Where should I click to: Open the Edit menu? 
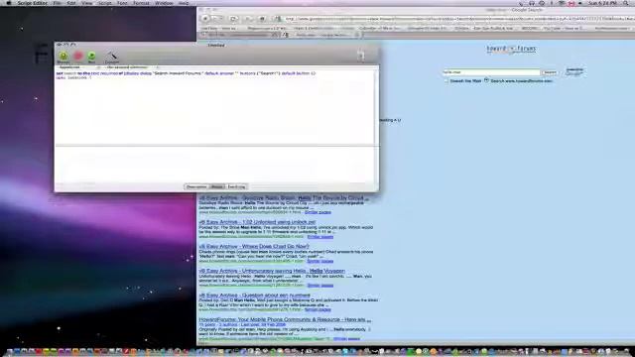point(71,3)
